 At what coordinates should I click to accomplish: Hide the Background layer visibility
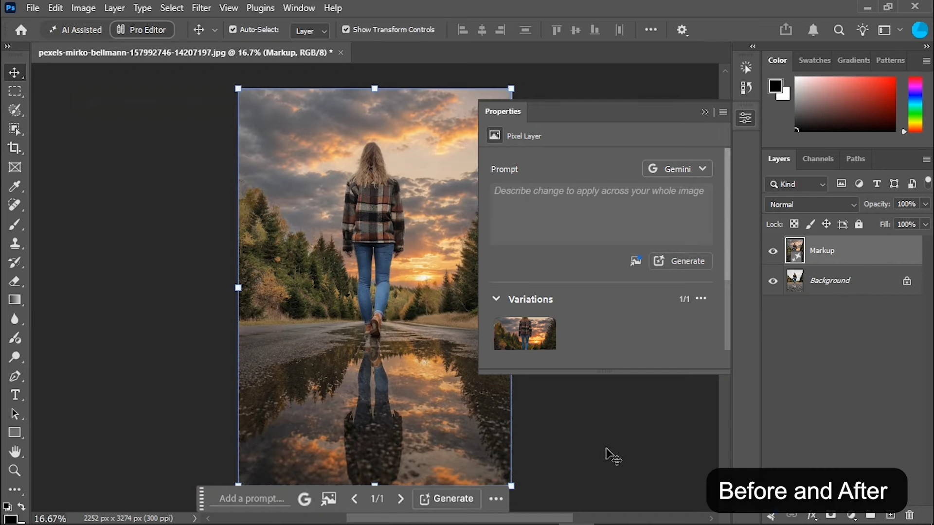[773, 281]
